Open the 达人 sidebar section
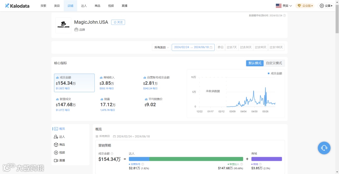The image size is (339, 174). tap(59, 137)
